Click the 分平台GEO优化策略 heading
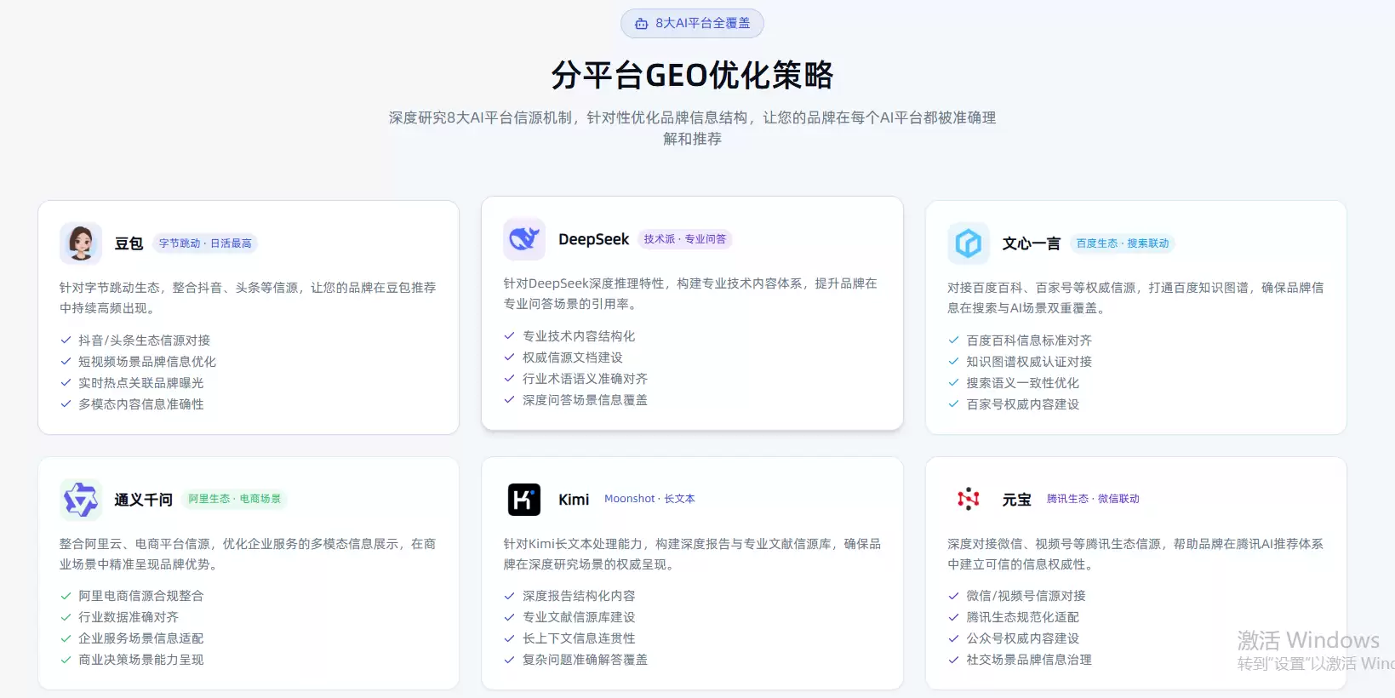The image size is (1395, 698). click(x=692, y=75)
